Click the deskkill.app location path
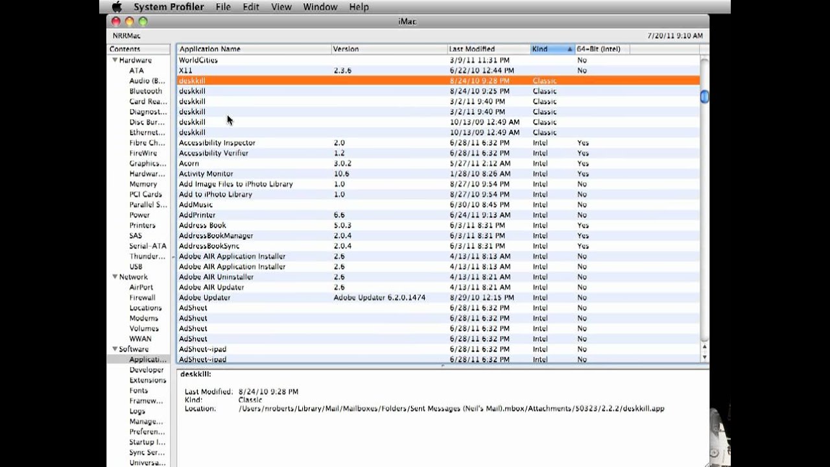The width and height of the screenshot is (830, 467). tap(451, 409)
